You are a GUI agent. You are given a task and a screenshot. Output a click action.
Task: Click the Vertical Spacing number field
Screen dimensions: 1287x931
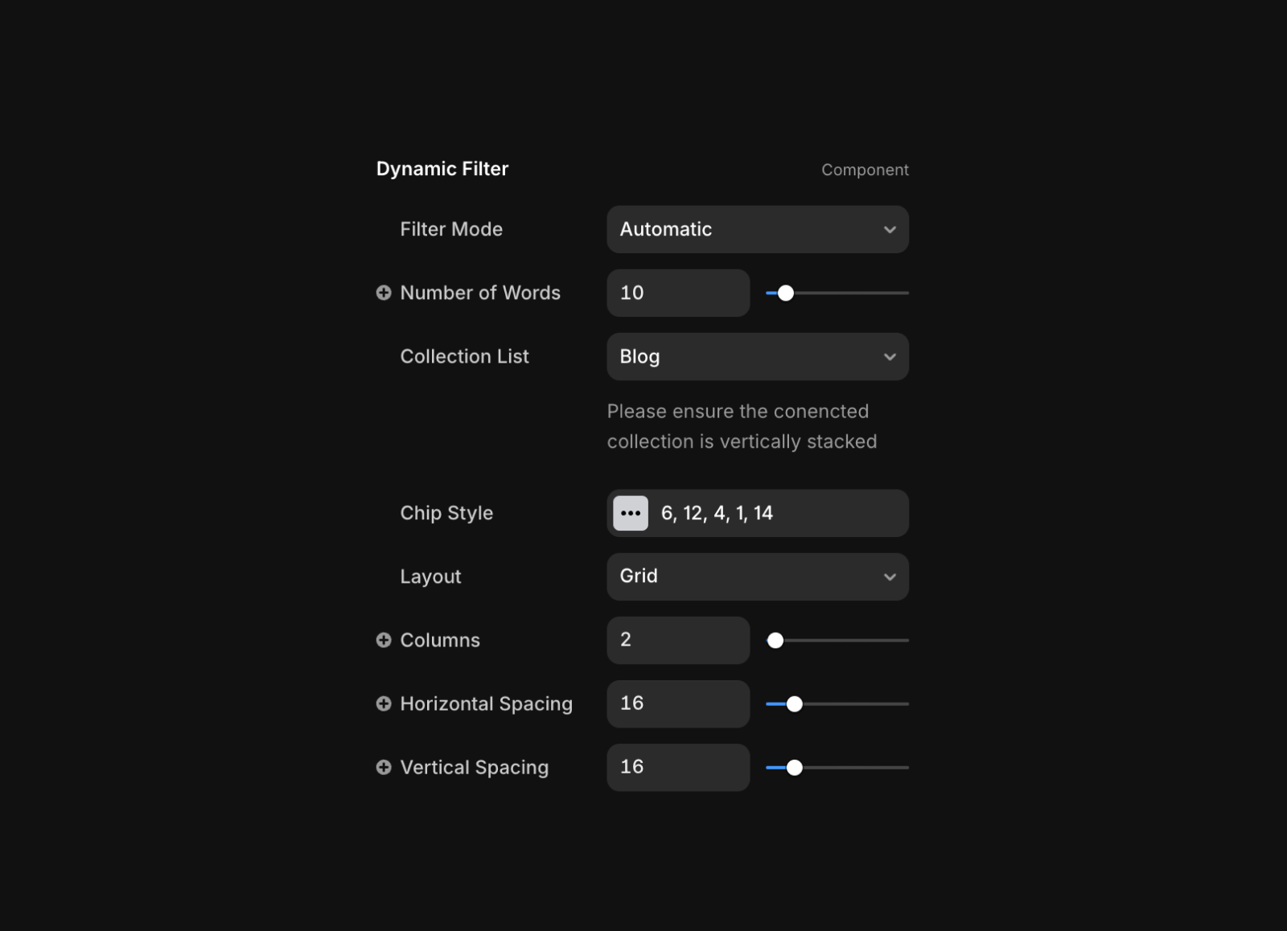[678, 768]
